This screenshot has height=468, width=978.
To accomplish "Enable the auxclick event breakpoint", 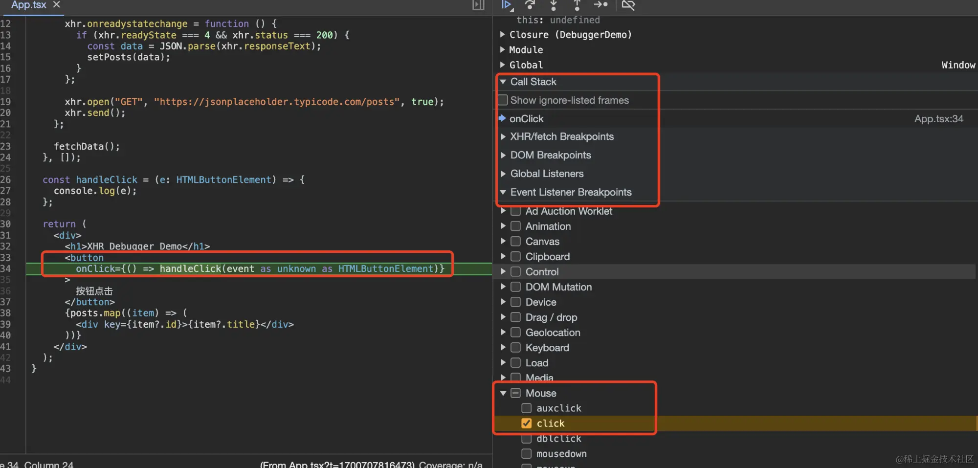I will pyautogui.click(x=526, y=408).
